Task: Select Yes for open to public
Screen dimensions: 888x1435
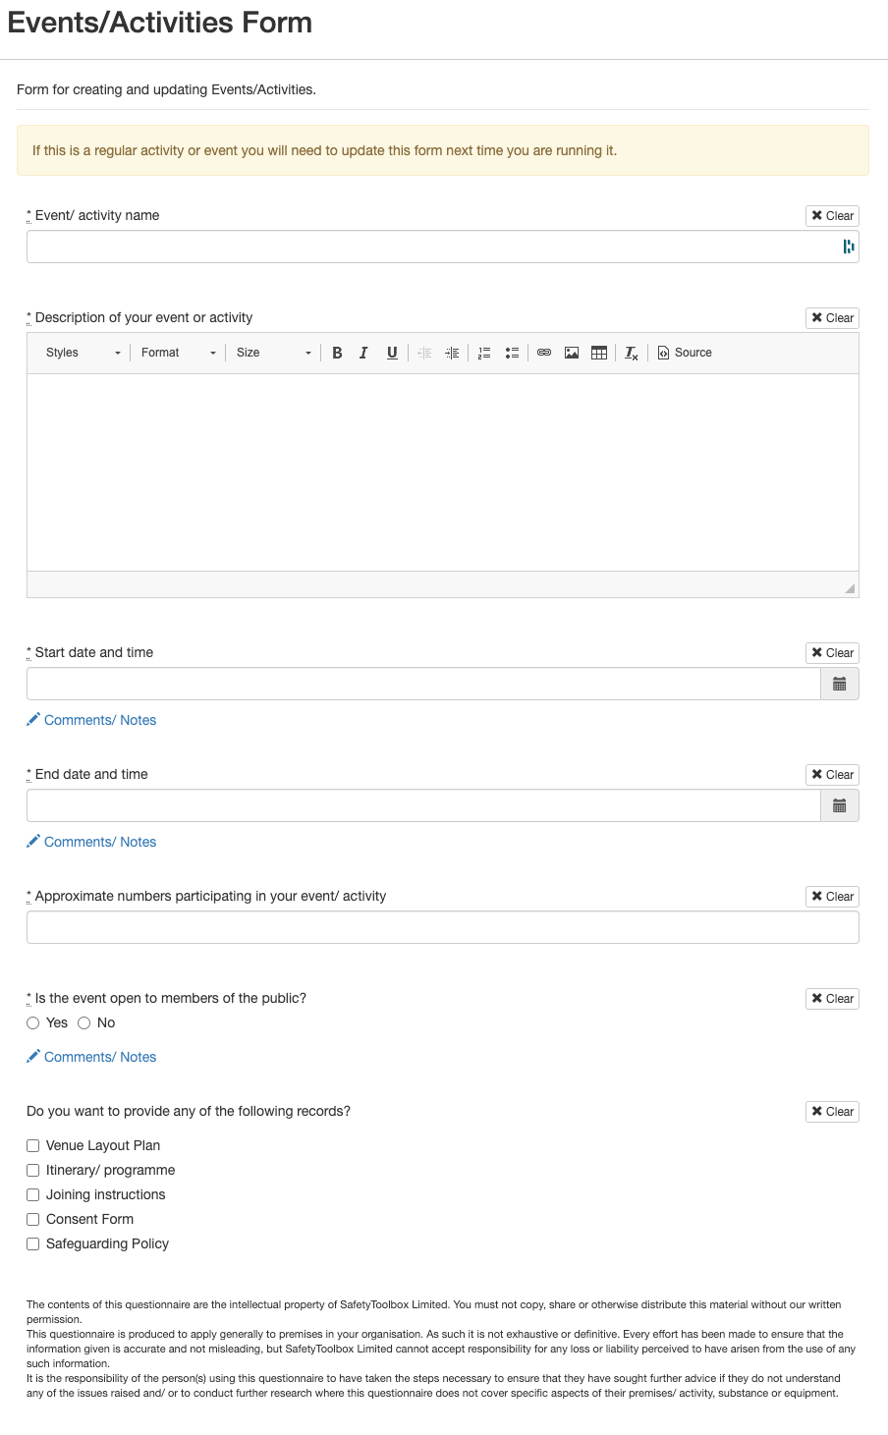Action: (33, 1022)
